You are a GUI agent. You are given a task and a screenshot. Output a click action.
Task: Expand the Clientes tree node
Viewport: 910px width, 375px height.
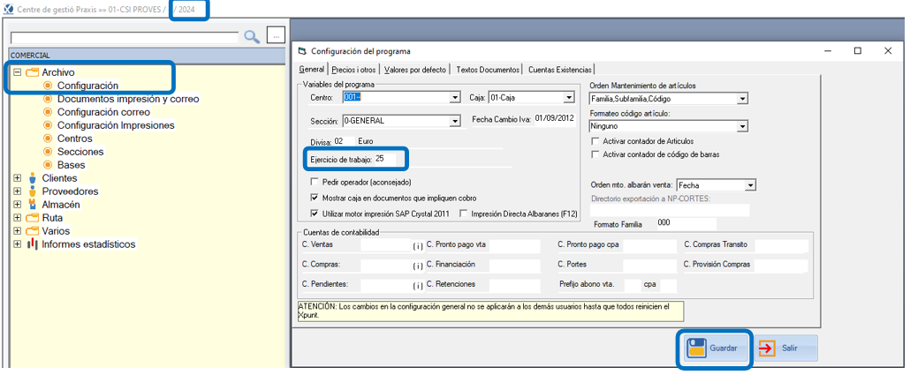click(18, 178)
